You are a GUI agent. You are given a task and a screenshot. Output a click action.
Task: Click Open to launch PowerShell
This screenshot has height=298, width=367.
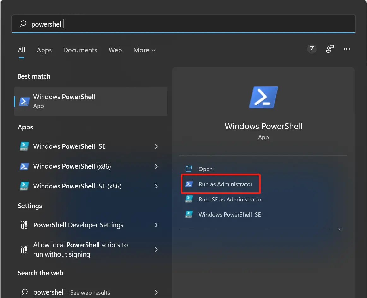(205, 169)
